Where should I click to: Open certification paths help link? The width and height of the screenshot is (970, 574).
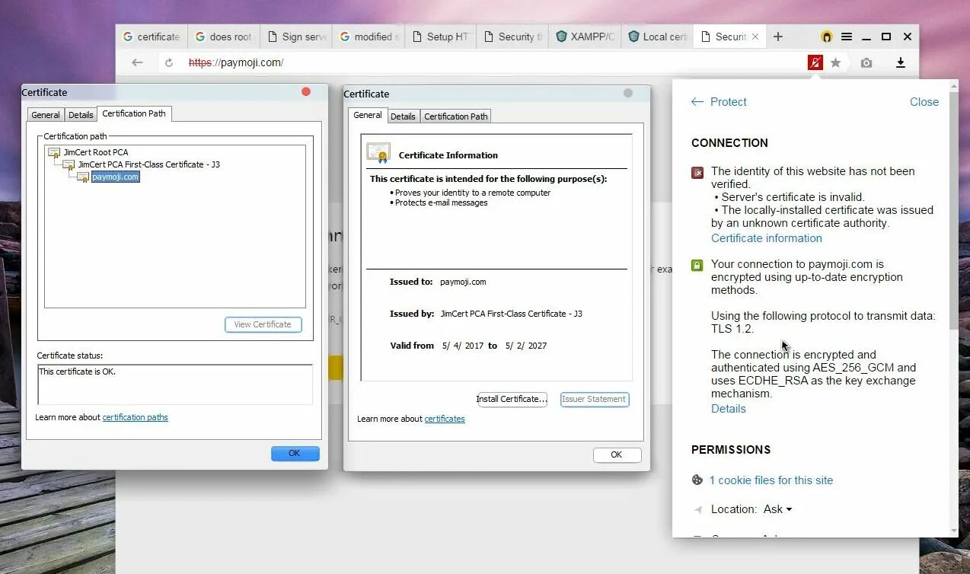(135, 417)
